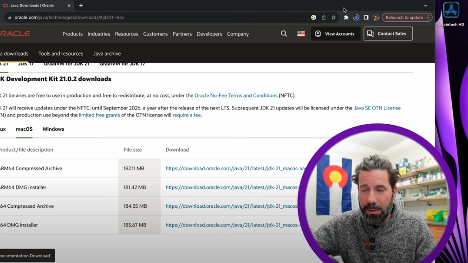468x263 pixels.
Task: Open Oracle No-Fee Terms and Conditions link
Action: tap(236, 96)
